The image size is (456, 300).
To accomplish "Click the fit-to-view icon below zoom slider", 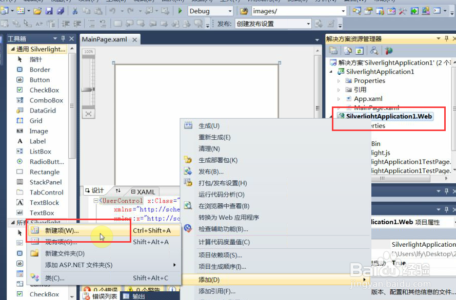I will pos(88,114).
